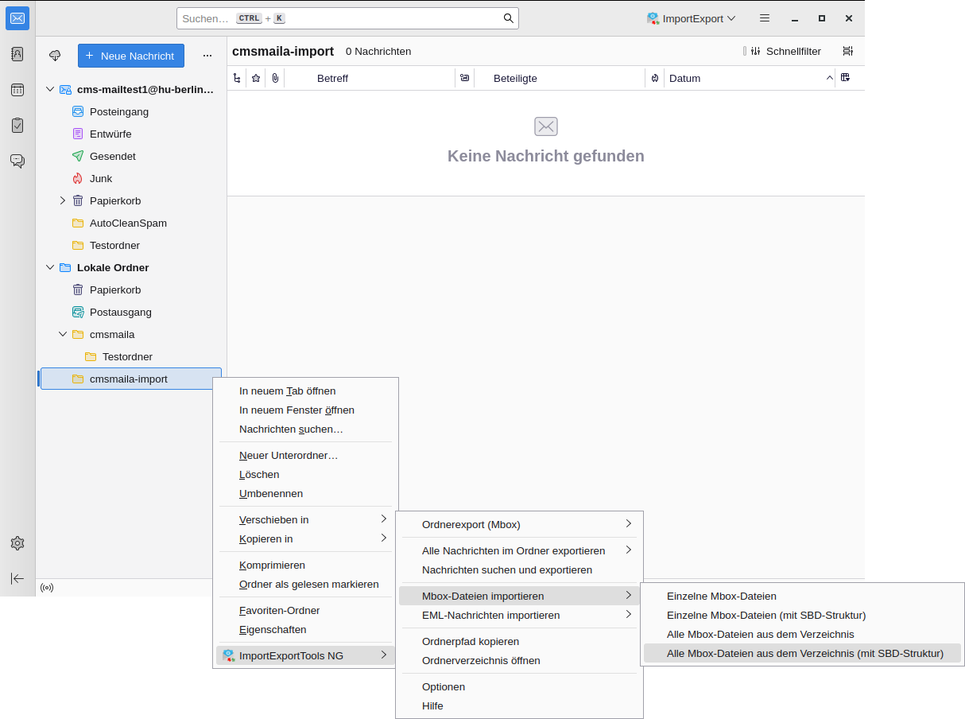Open the folder pane options (three dots) button
Viewport: 965px width, 719px height.
pos(207,56)
